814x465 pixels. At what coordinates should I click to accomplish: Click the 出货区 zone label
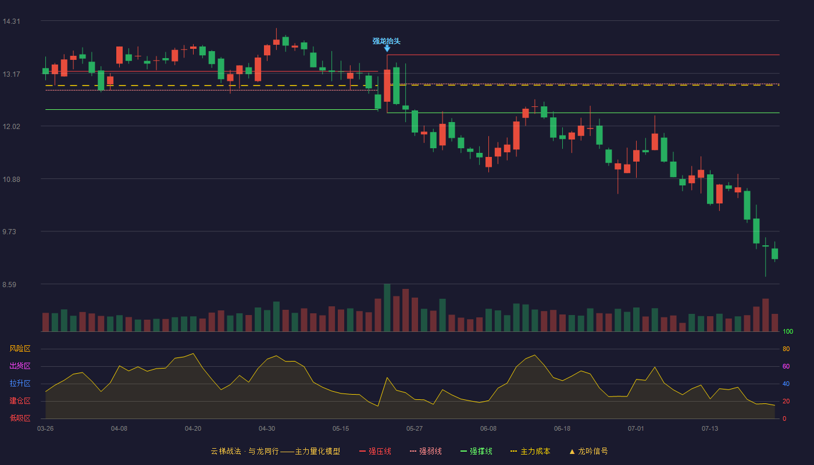pyautogui.click(x=20, y=366)
